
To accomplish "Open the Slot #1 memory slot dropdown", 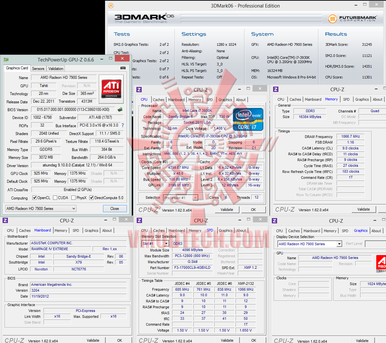I will point(155,244).
